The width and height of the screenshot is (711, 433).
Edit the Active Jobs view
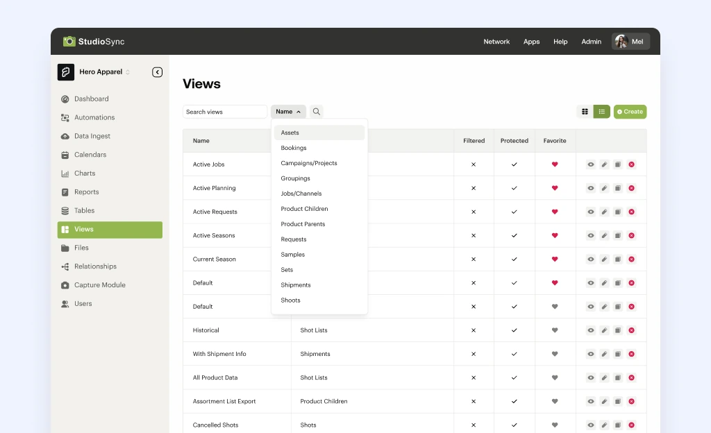(x=604, y=164)
